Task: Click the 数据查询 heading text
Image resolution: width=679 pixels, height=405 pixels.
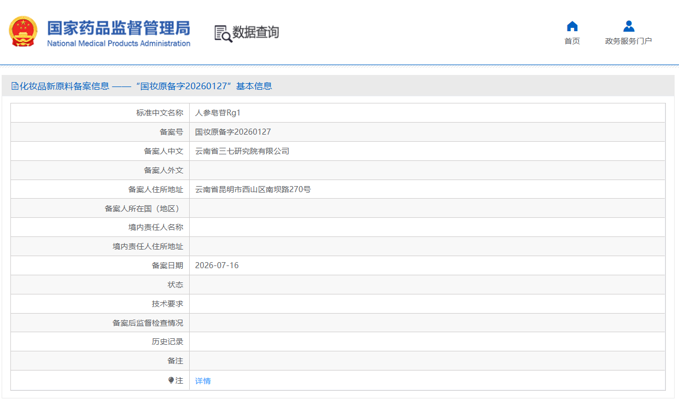Action: tap(256, 33)
